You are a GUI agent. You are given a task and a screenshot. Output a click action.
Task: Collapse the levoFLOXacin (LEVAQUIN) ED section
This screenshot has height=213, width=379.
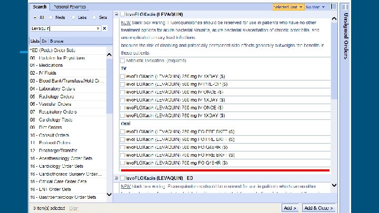[x=116, y=178]
